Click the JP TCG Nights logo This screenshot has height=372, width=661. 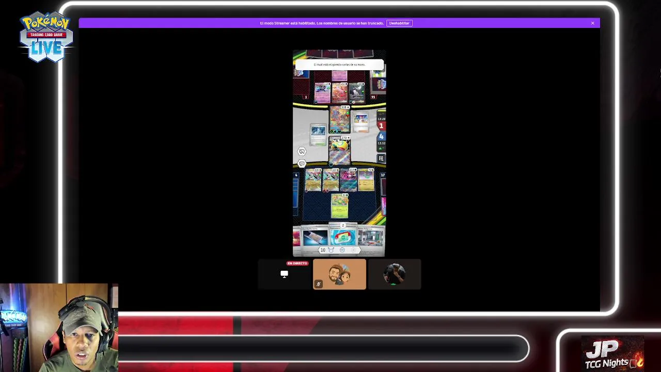click(613, 355)
